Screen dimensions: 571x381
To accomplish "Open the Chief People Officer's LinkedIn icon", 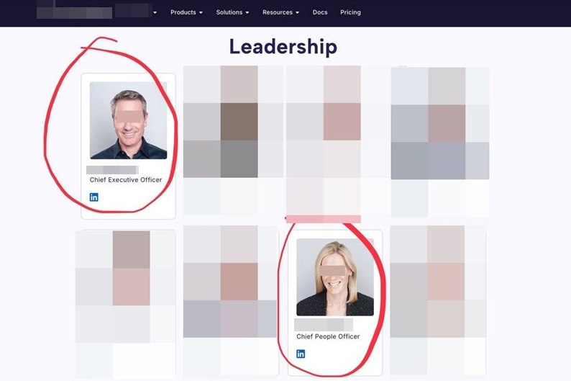I will (301, 354).
